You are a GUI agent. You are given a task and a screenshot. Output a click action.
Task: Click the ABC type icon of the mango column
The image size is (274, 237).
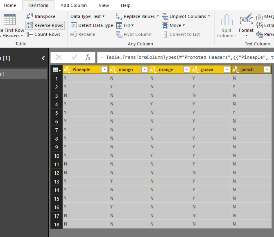point(113,69)
